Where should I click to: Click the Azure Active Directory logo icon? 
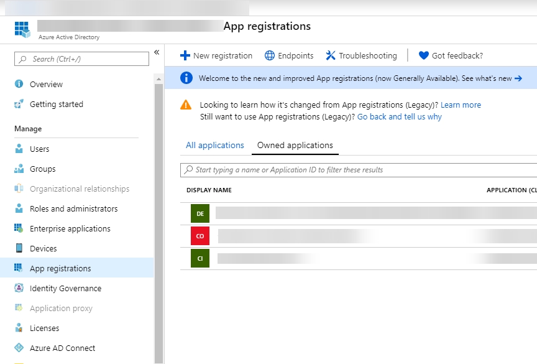[x=22, y=29]
